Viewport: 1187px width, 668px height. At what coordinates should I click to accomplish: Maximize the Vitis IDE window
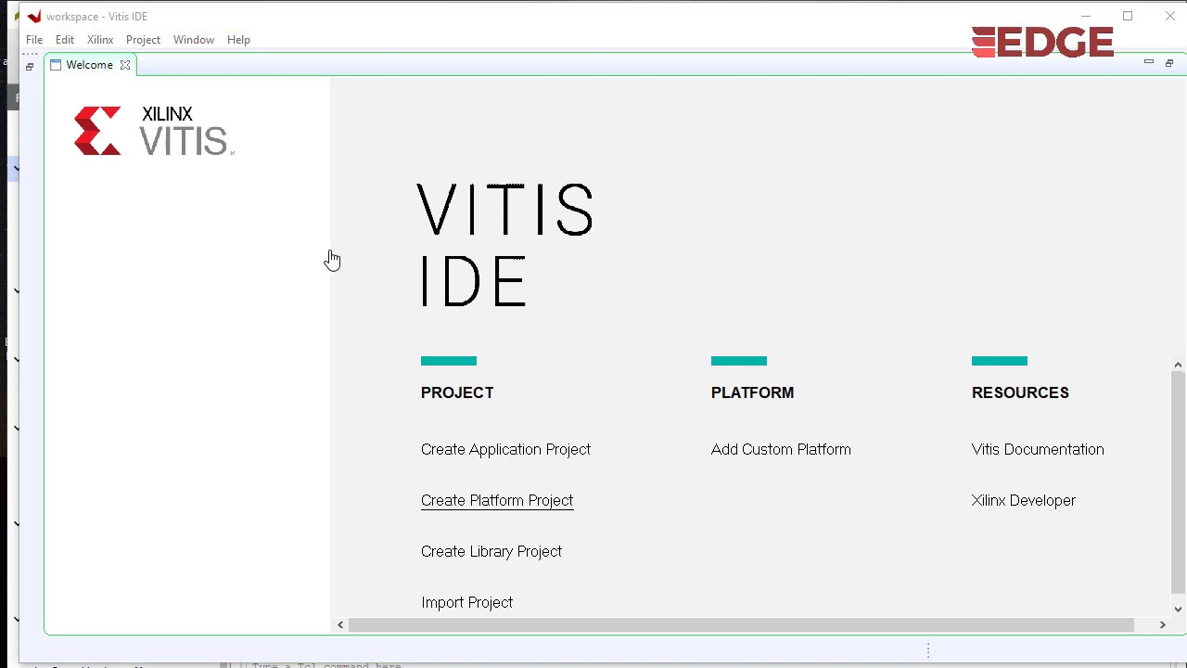pos(1128,16)
